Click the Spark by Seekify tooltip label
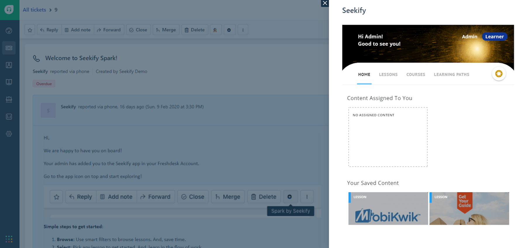Image resolution: width=527 pixels, height=248 pixels. (291, 211)
